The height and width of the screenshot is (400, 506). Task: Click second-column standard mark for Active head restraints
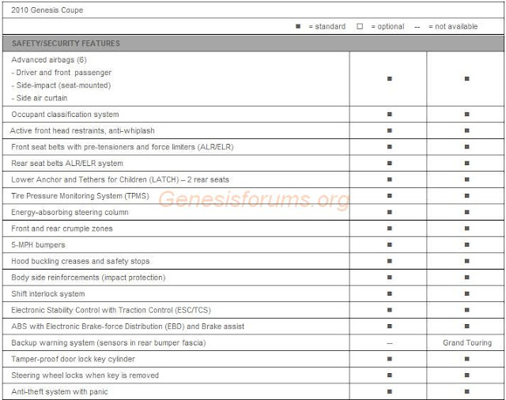467,130
